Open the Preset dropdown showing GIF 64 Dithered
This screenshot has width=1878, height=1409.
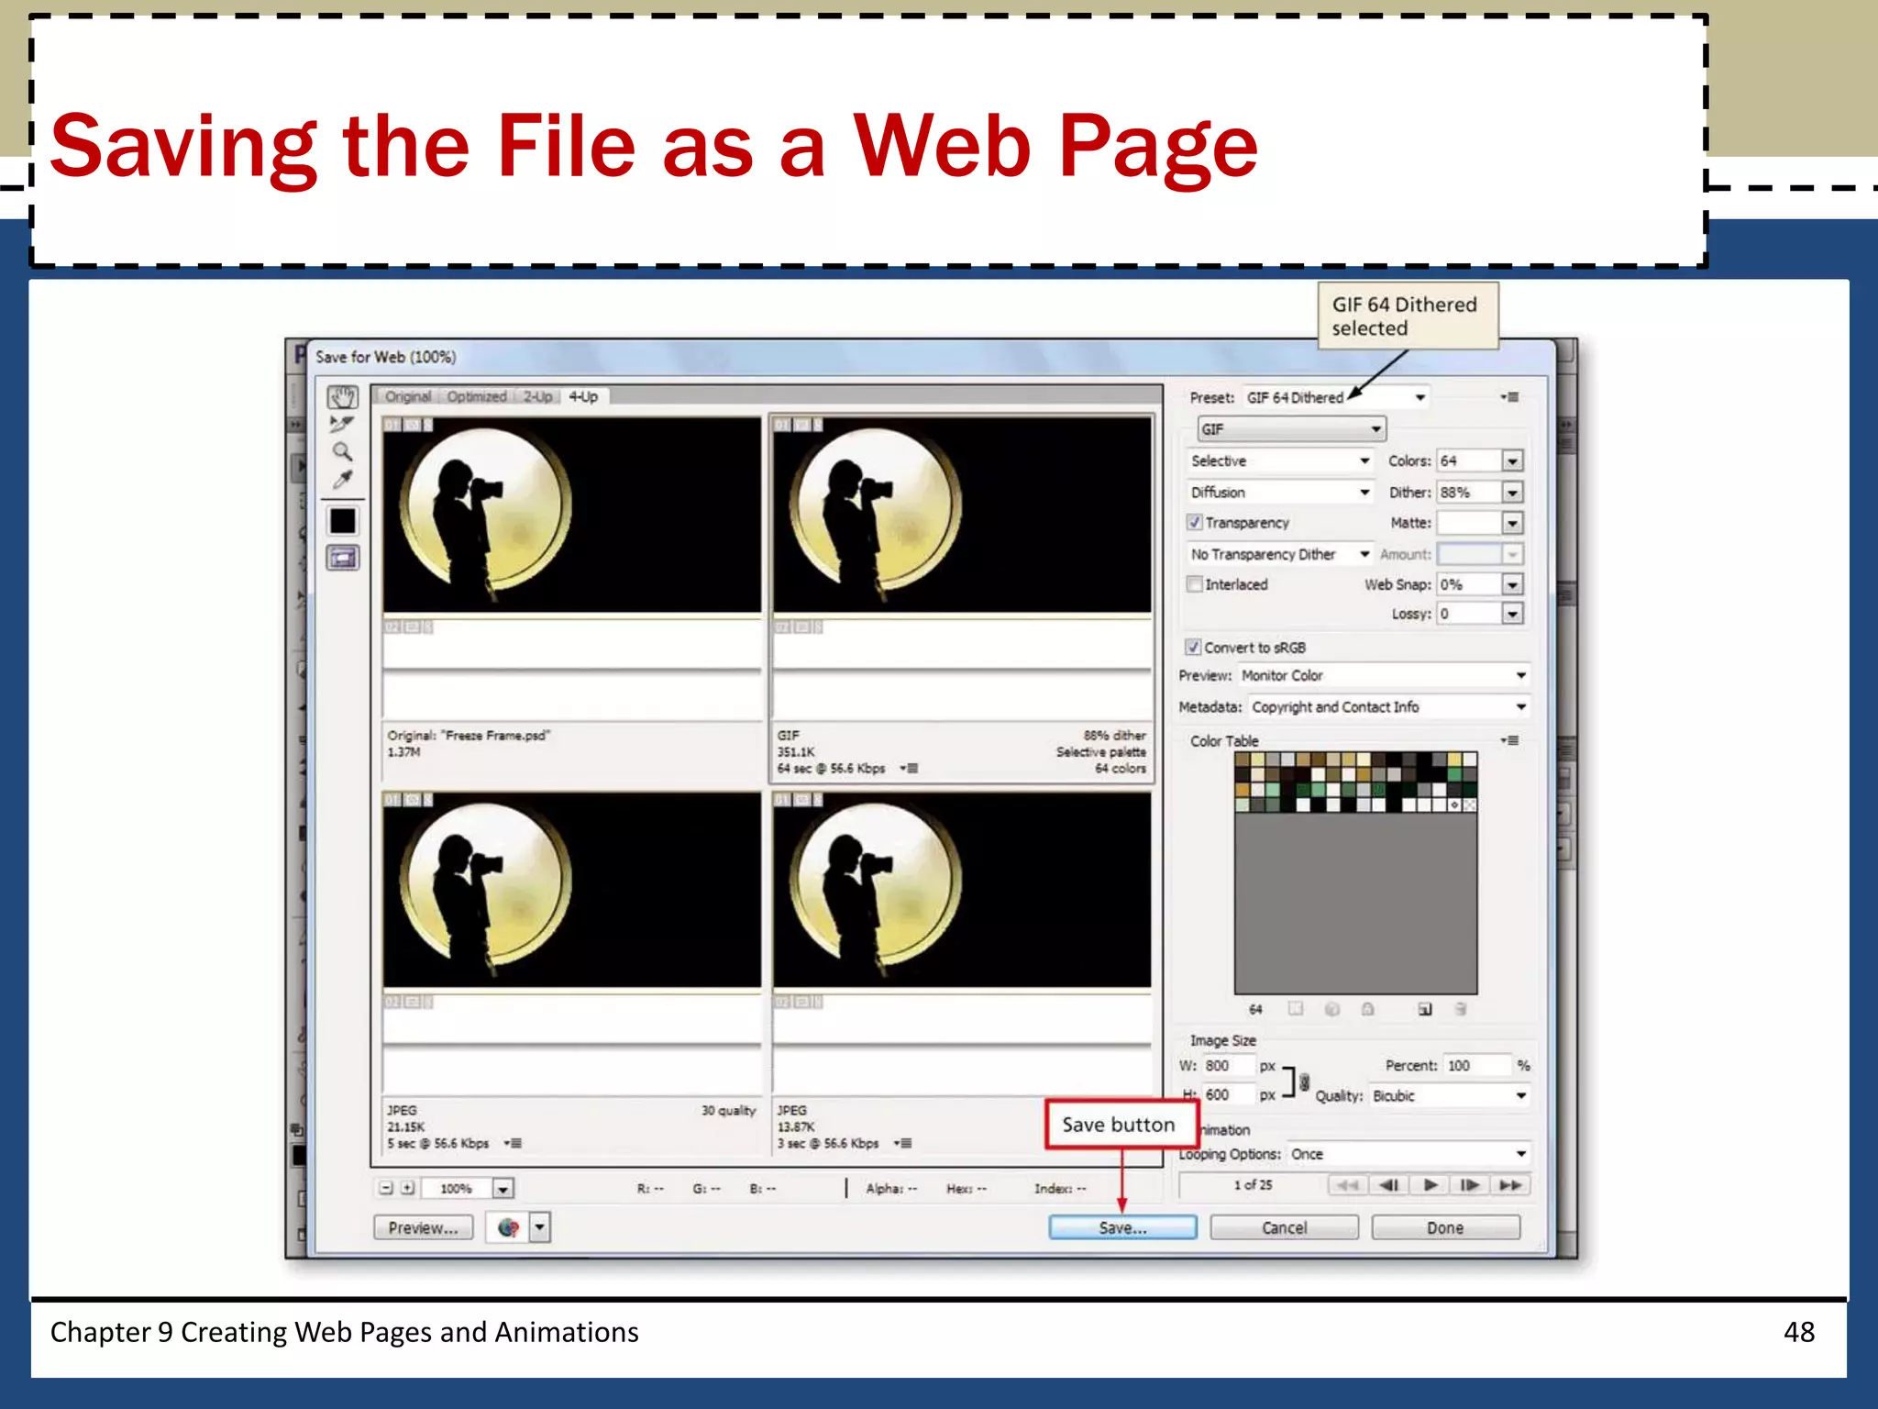click(1336, 397)
